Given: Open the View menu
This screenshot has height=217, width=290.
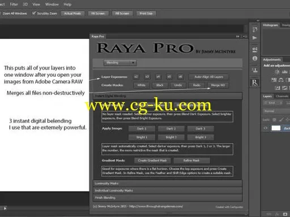Looking at the screenshot, I should click(x=36, y=5).
